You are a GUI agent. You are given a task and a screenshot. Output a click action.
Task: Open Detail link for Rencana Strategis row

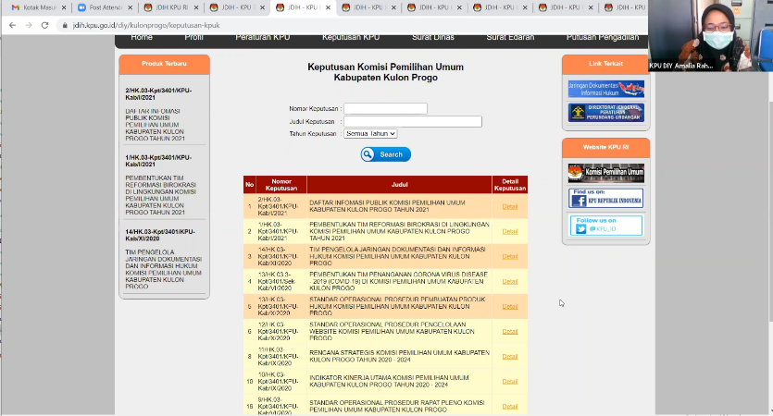[x=509, y=356]
